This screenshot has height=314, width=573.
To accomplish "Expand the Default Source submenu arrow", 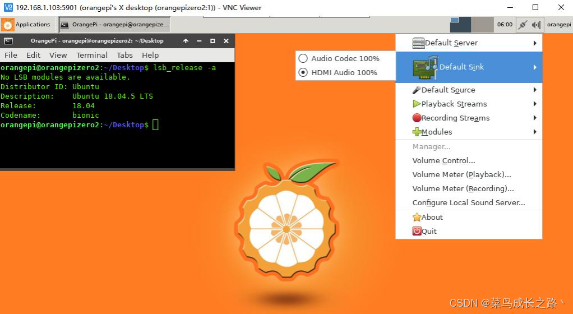I will coord(535,90).
